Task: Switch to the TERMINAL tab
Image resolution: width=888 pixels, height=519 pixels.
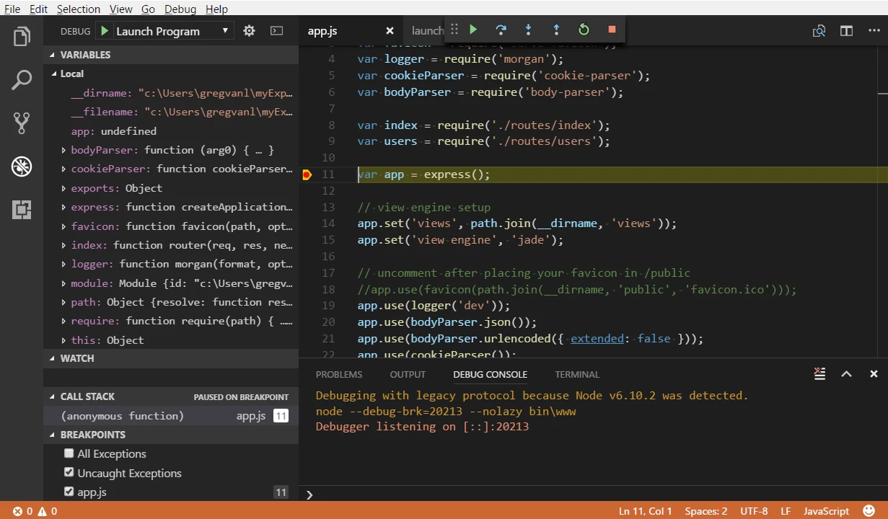Action: point(577,374)
